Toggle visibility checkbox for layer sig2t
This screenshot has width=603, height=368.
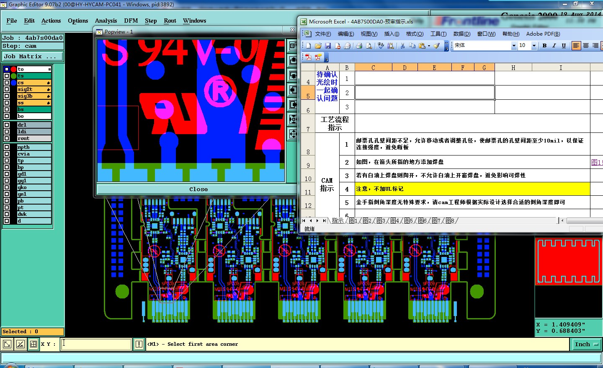[6, 89]
